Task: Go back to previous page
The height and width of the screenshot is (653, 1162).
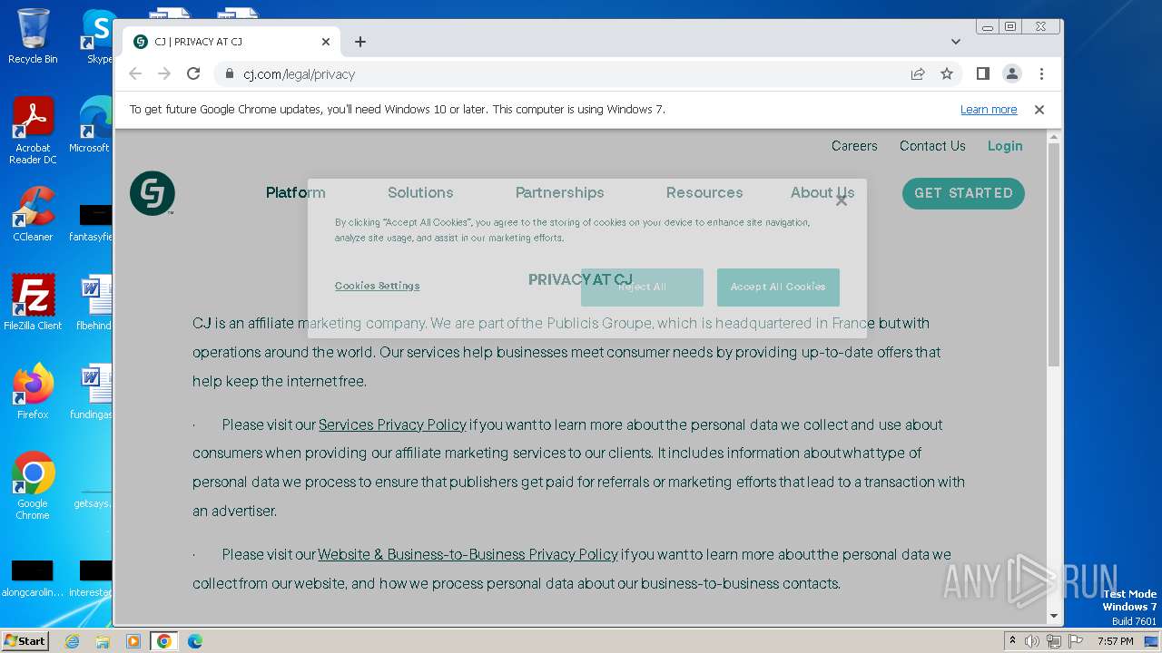Action: click(135, 73)
